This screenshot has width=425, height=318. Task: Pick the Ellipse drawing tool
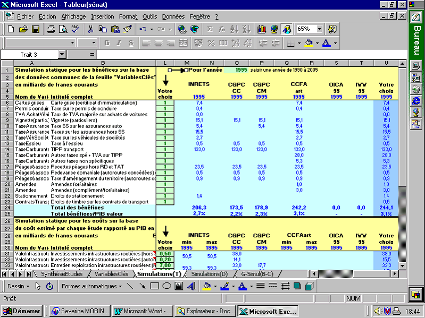pyautogui.click(x=166, y=286)
